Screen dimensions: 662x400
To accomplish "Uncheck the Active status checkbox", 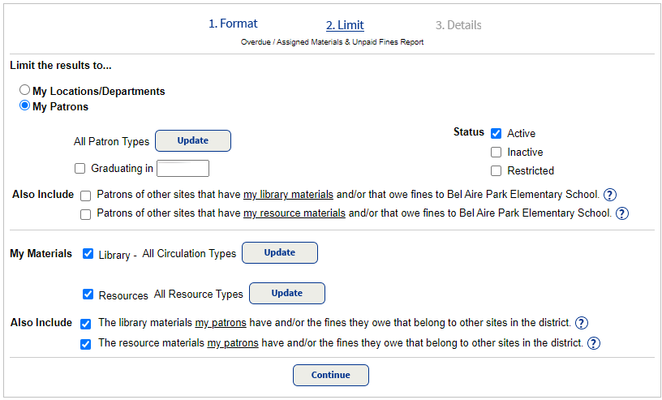I will [x=496, y=134].
